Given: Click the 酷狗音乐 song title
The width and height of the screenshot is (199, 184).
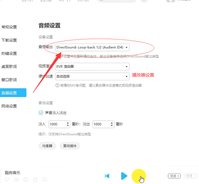Looking at the screenshot, I should pos(13,173).
